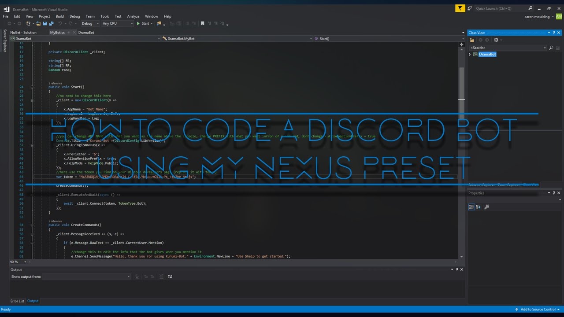Open the Team menu
The image size is (564, 317).
click(x=90, y=16)
